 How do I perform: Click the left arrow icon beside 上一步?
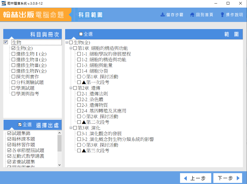point(185,178)
